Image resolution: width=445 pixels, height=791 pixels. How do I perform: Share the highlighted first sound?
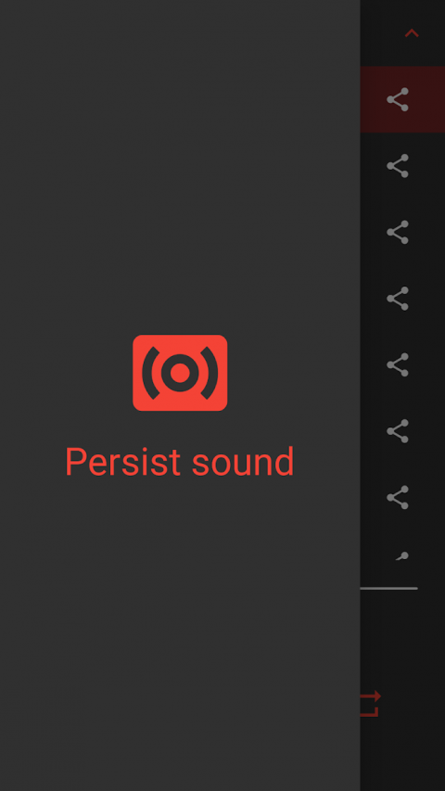click(x=398, y=99)
